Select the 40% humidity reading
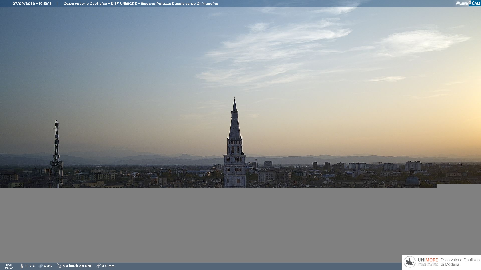Viewport: 481px width, 270px height. pos(48,266)
